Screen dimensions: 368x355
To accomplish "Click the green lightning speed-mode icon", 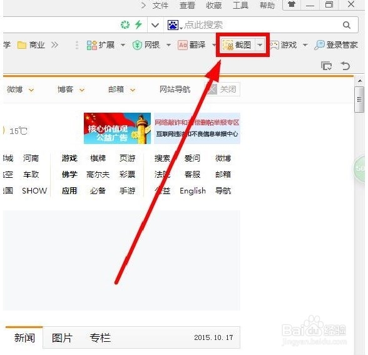I will click(138, 24).
